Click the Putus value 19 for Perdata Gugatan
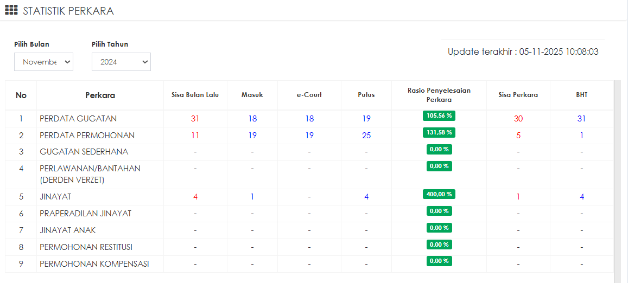The image size is (628, 283). tap(366, 119)
